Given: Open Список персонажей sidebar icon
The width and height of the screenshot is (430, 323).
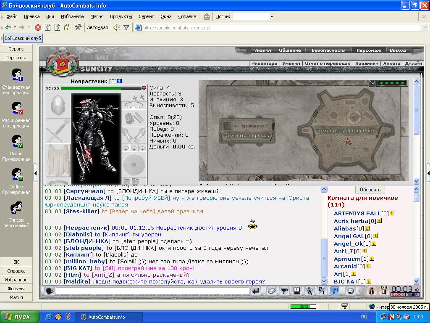Looking at the screenshot, I should pyautogui.click(x=16, y=208).
